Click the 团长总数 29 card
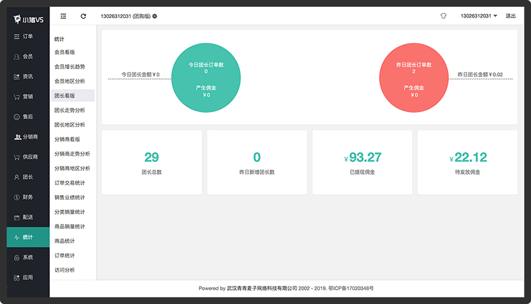The image size is (531, 304). click(x=152, y=162)
